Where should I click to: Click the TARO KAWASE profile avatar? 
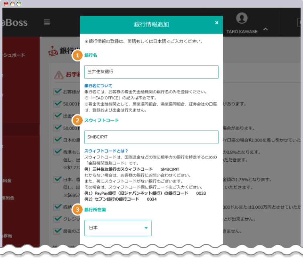pos(242,18)
